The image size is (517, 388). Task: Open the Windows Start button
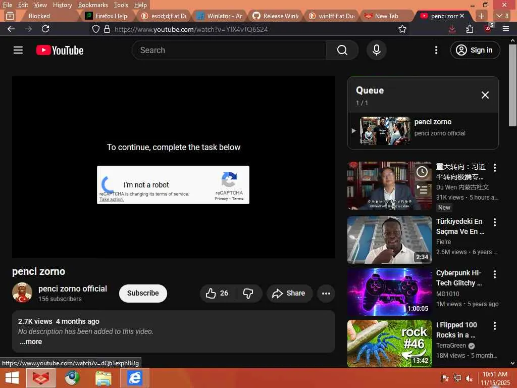point(12,378)
